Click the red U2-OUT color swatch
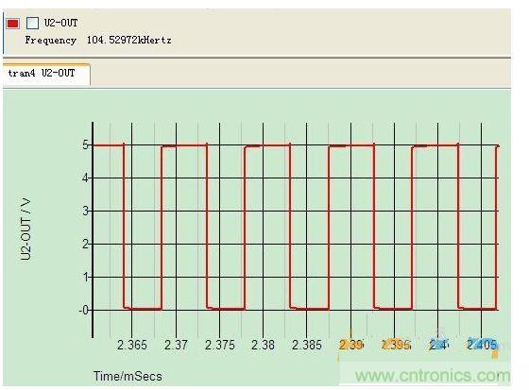 [13, 24]
